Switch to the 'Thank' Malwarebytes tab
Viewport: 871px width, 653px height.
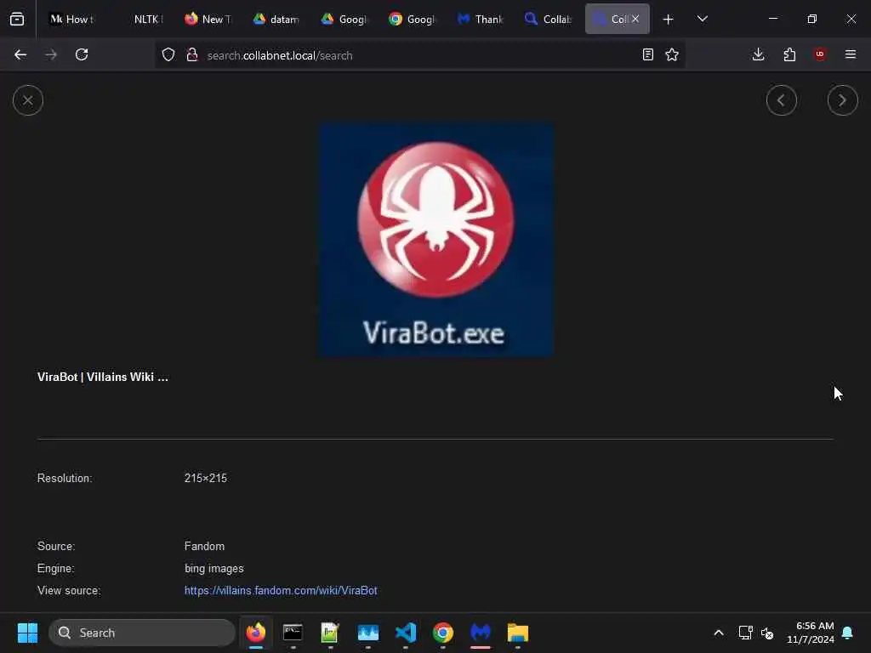[x=482, y=19]
